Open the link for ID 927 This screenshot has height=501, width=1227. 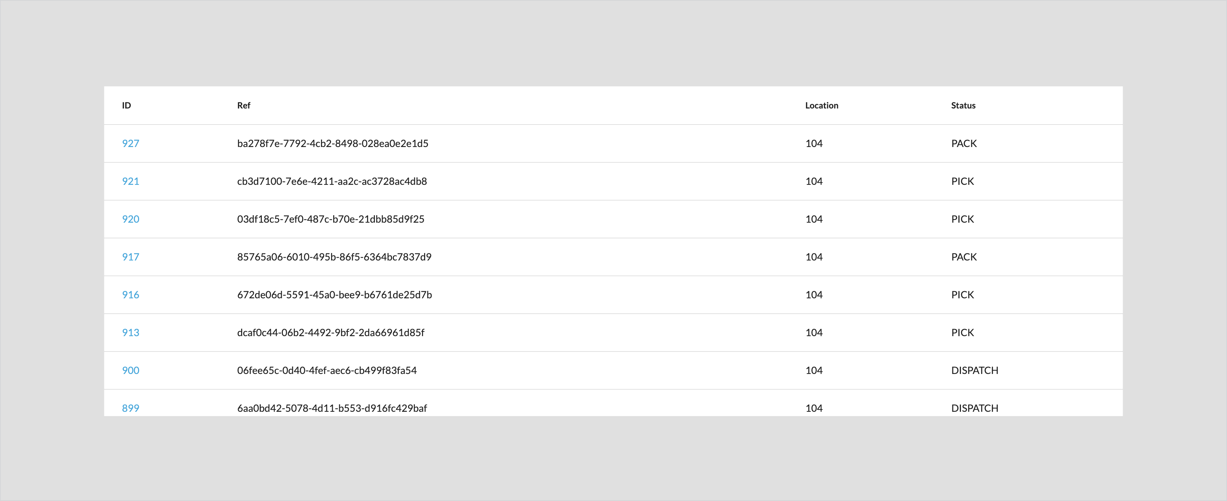131,143
